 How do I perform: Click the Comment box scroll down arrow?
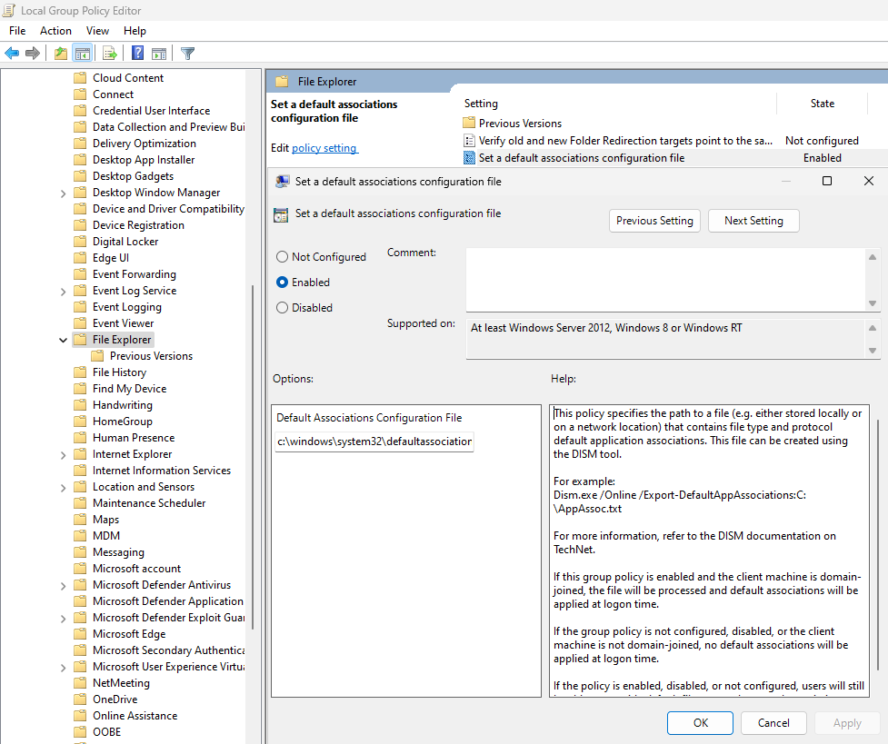873,303
